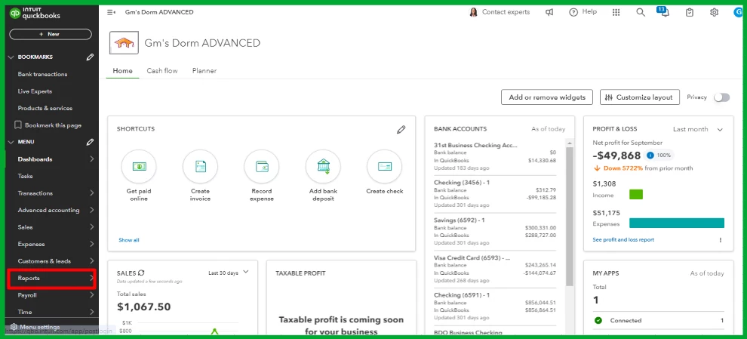Switch to the Cash flow tab
The image size is (747, 339).
pyautogui.click(x=162, y=70)
